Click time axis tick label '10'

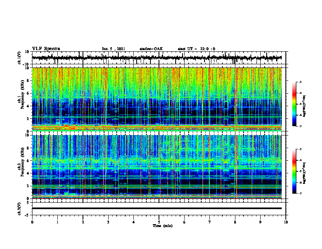286,222
